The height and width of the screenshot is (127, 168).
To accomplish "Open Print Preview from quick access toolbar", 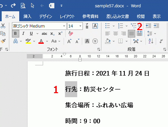I will (x=23, y=6).
